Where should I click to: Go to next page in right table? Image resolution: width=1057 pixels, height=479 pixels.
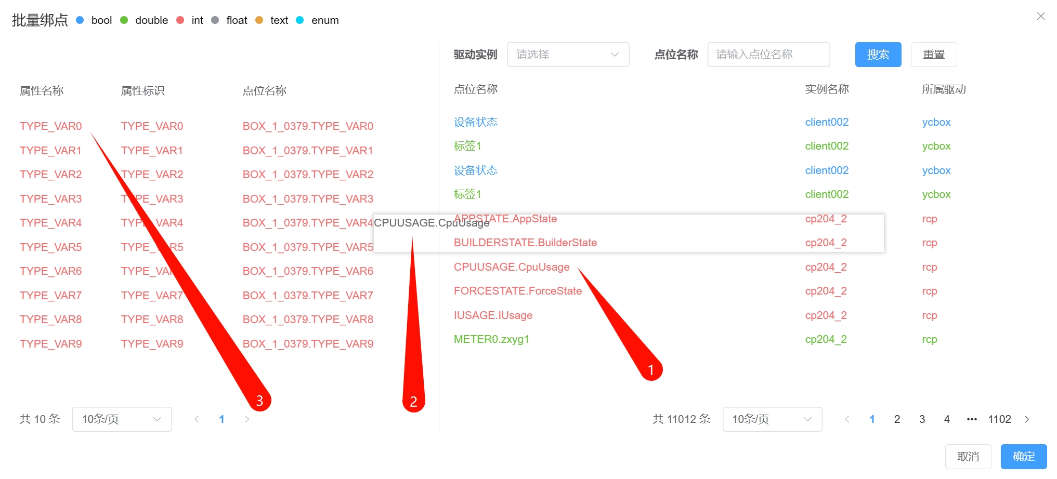(1027, 419)
